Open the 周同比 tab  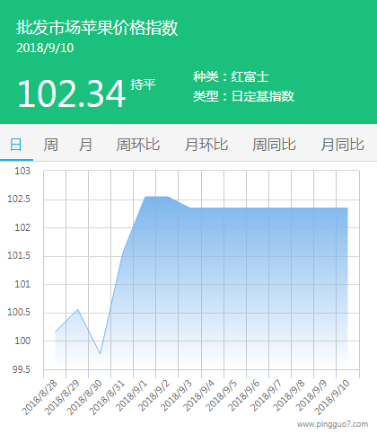(274, 145)
